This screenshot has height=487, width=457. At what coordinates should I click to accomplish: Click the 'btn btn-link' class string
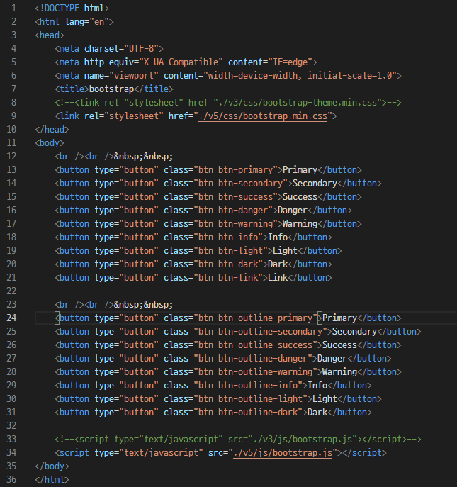(x=228, y=277)
